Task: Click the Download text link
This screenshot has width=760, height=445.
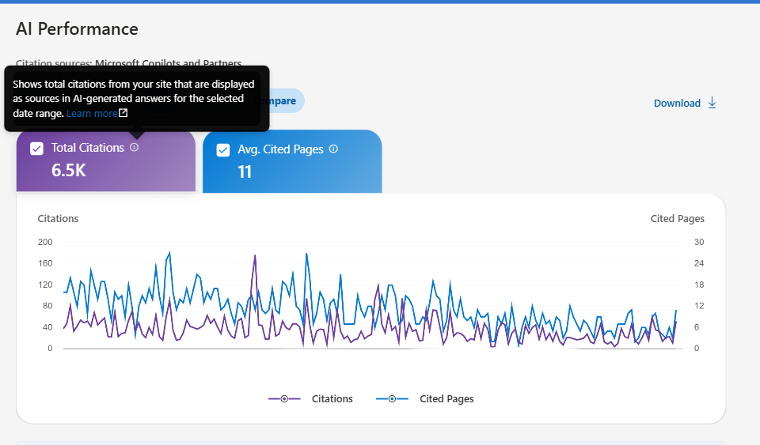Action: [x=677, y=103]
